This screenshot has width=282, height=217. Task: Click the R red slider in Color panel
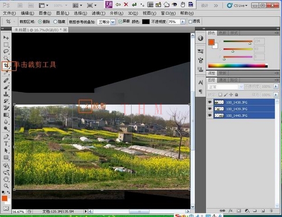(x=238, y=41)
